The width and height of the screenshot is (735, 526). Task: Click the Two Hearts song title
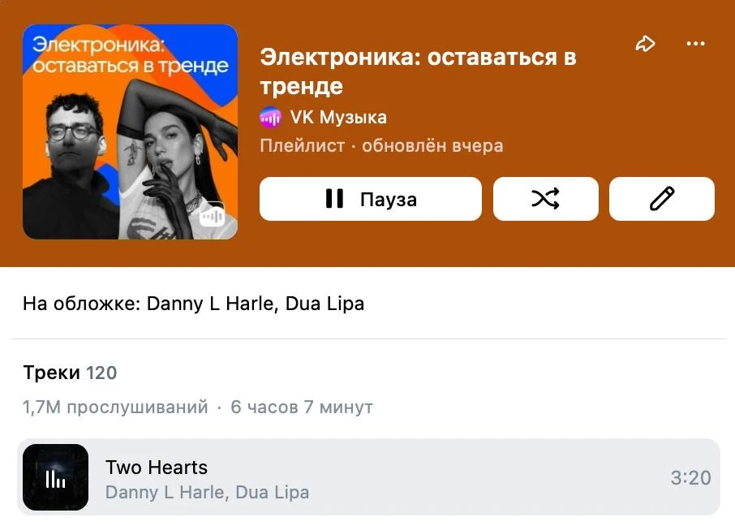157,468
